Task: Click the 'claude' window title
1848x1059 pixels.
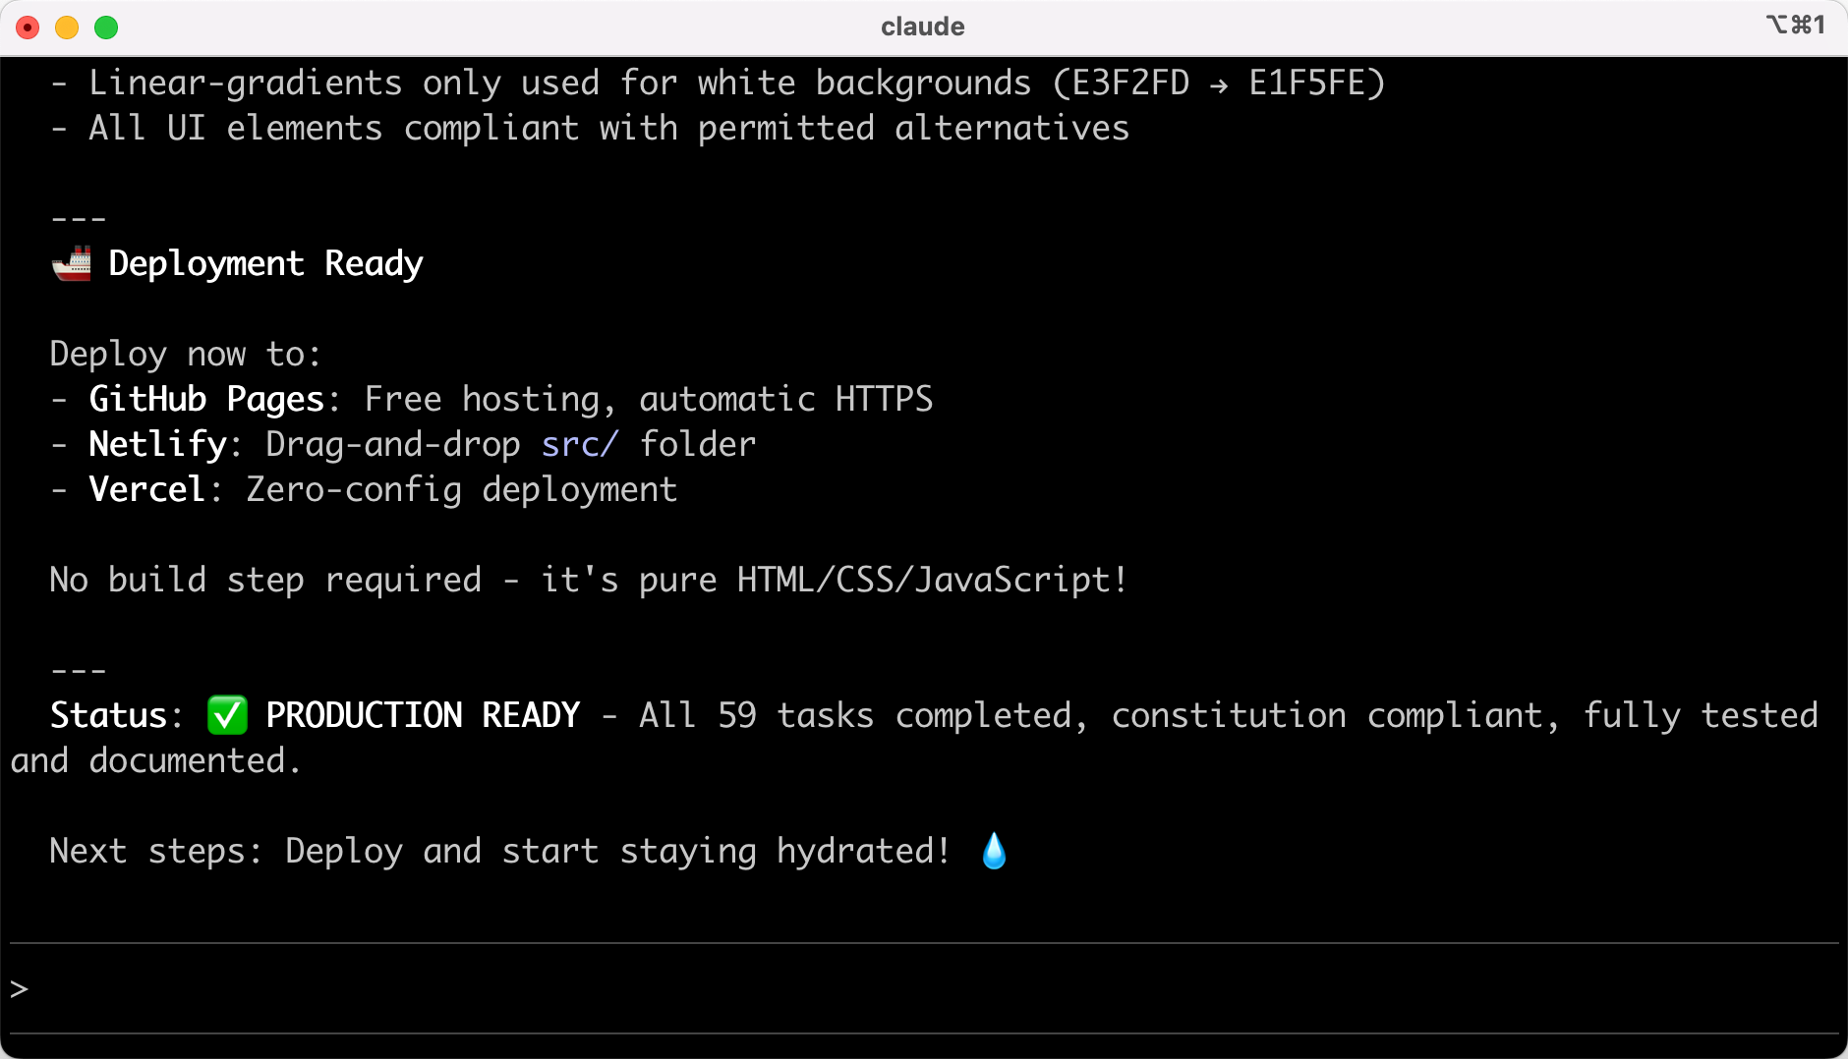Action: (x=922, y=27)
